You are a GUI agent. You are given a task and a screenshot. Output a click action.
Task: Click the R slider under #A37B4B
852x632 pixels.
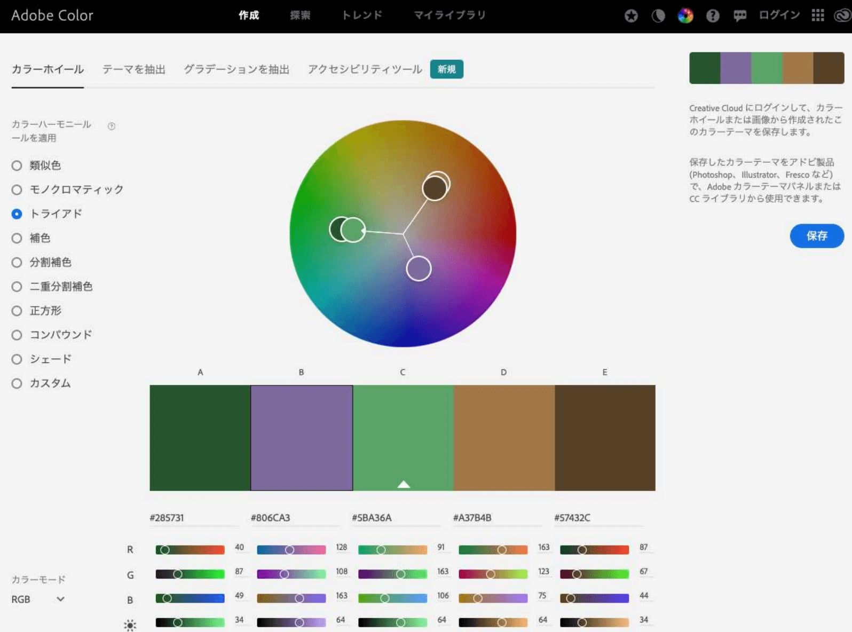click(x=493, y=550)
